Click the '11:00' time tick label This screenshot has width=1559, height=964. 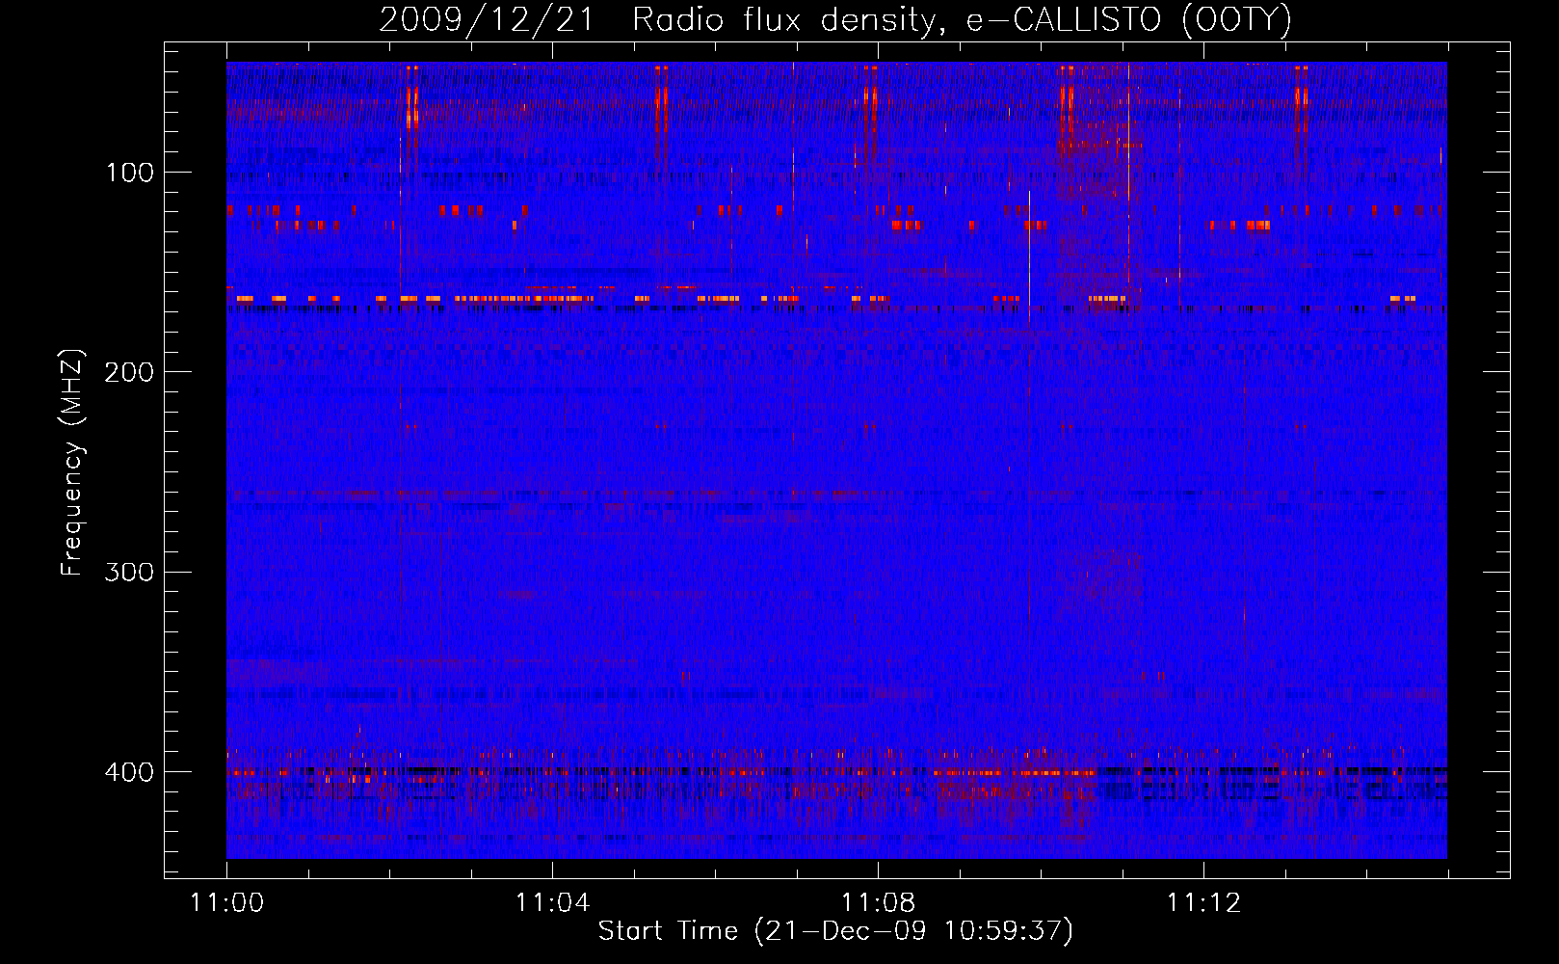click(x=226, y=903)
